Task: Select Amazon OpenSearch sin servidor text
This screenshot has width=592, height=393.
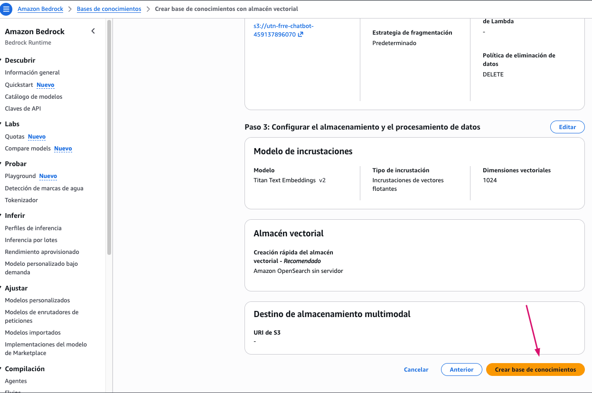Action: 298,271
